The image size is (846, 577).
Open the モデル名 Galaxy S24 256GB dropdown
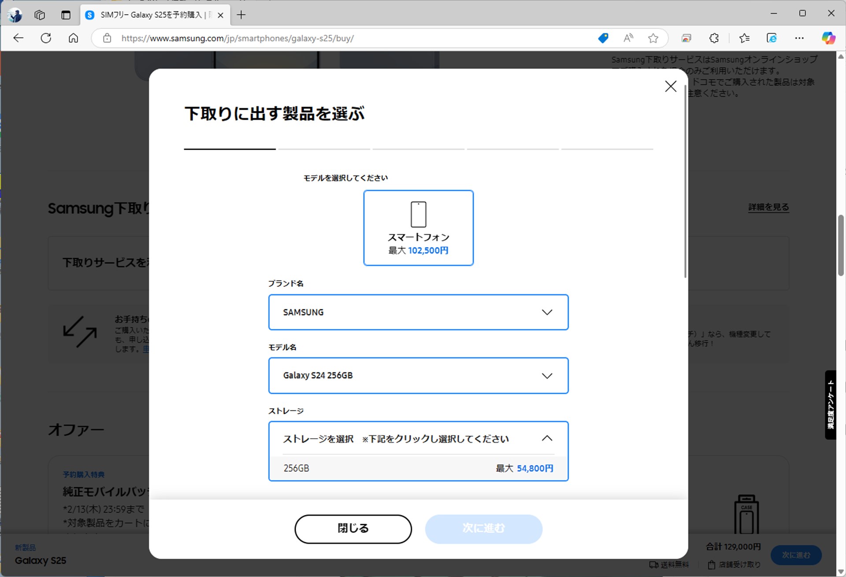coord(418,376)
